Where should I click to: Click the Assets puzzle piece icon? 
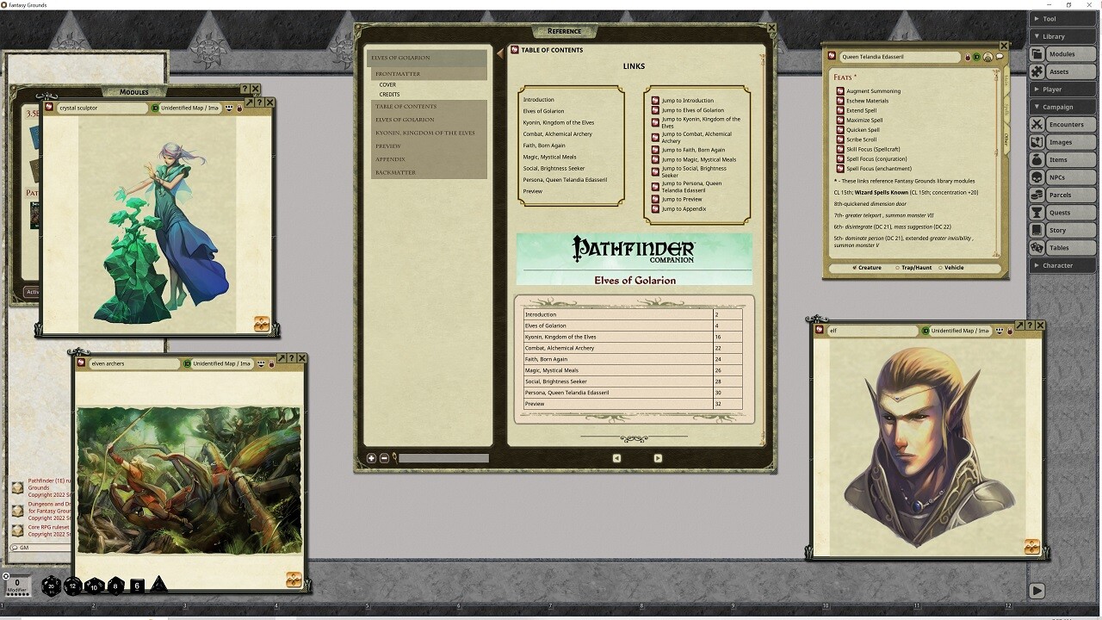(1037, 72)
